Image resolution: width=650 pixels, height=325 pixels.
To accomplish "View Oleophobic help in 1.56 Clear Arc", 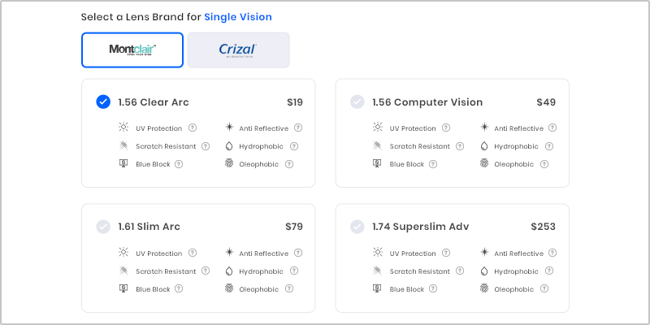I will pyautogui.click(x=289, y=164).
